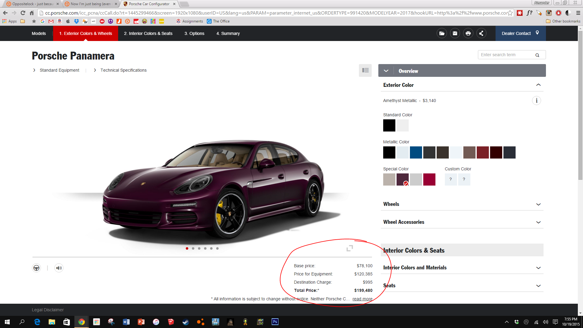The height and width of the screenshot is (328, 583).
Task: Select the last image carousel dot
Action: click(x=217, y=248)
